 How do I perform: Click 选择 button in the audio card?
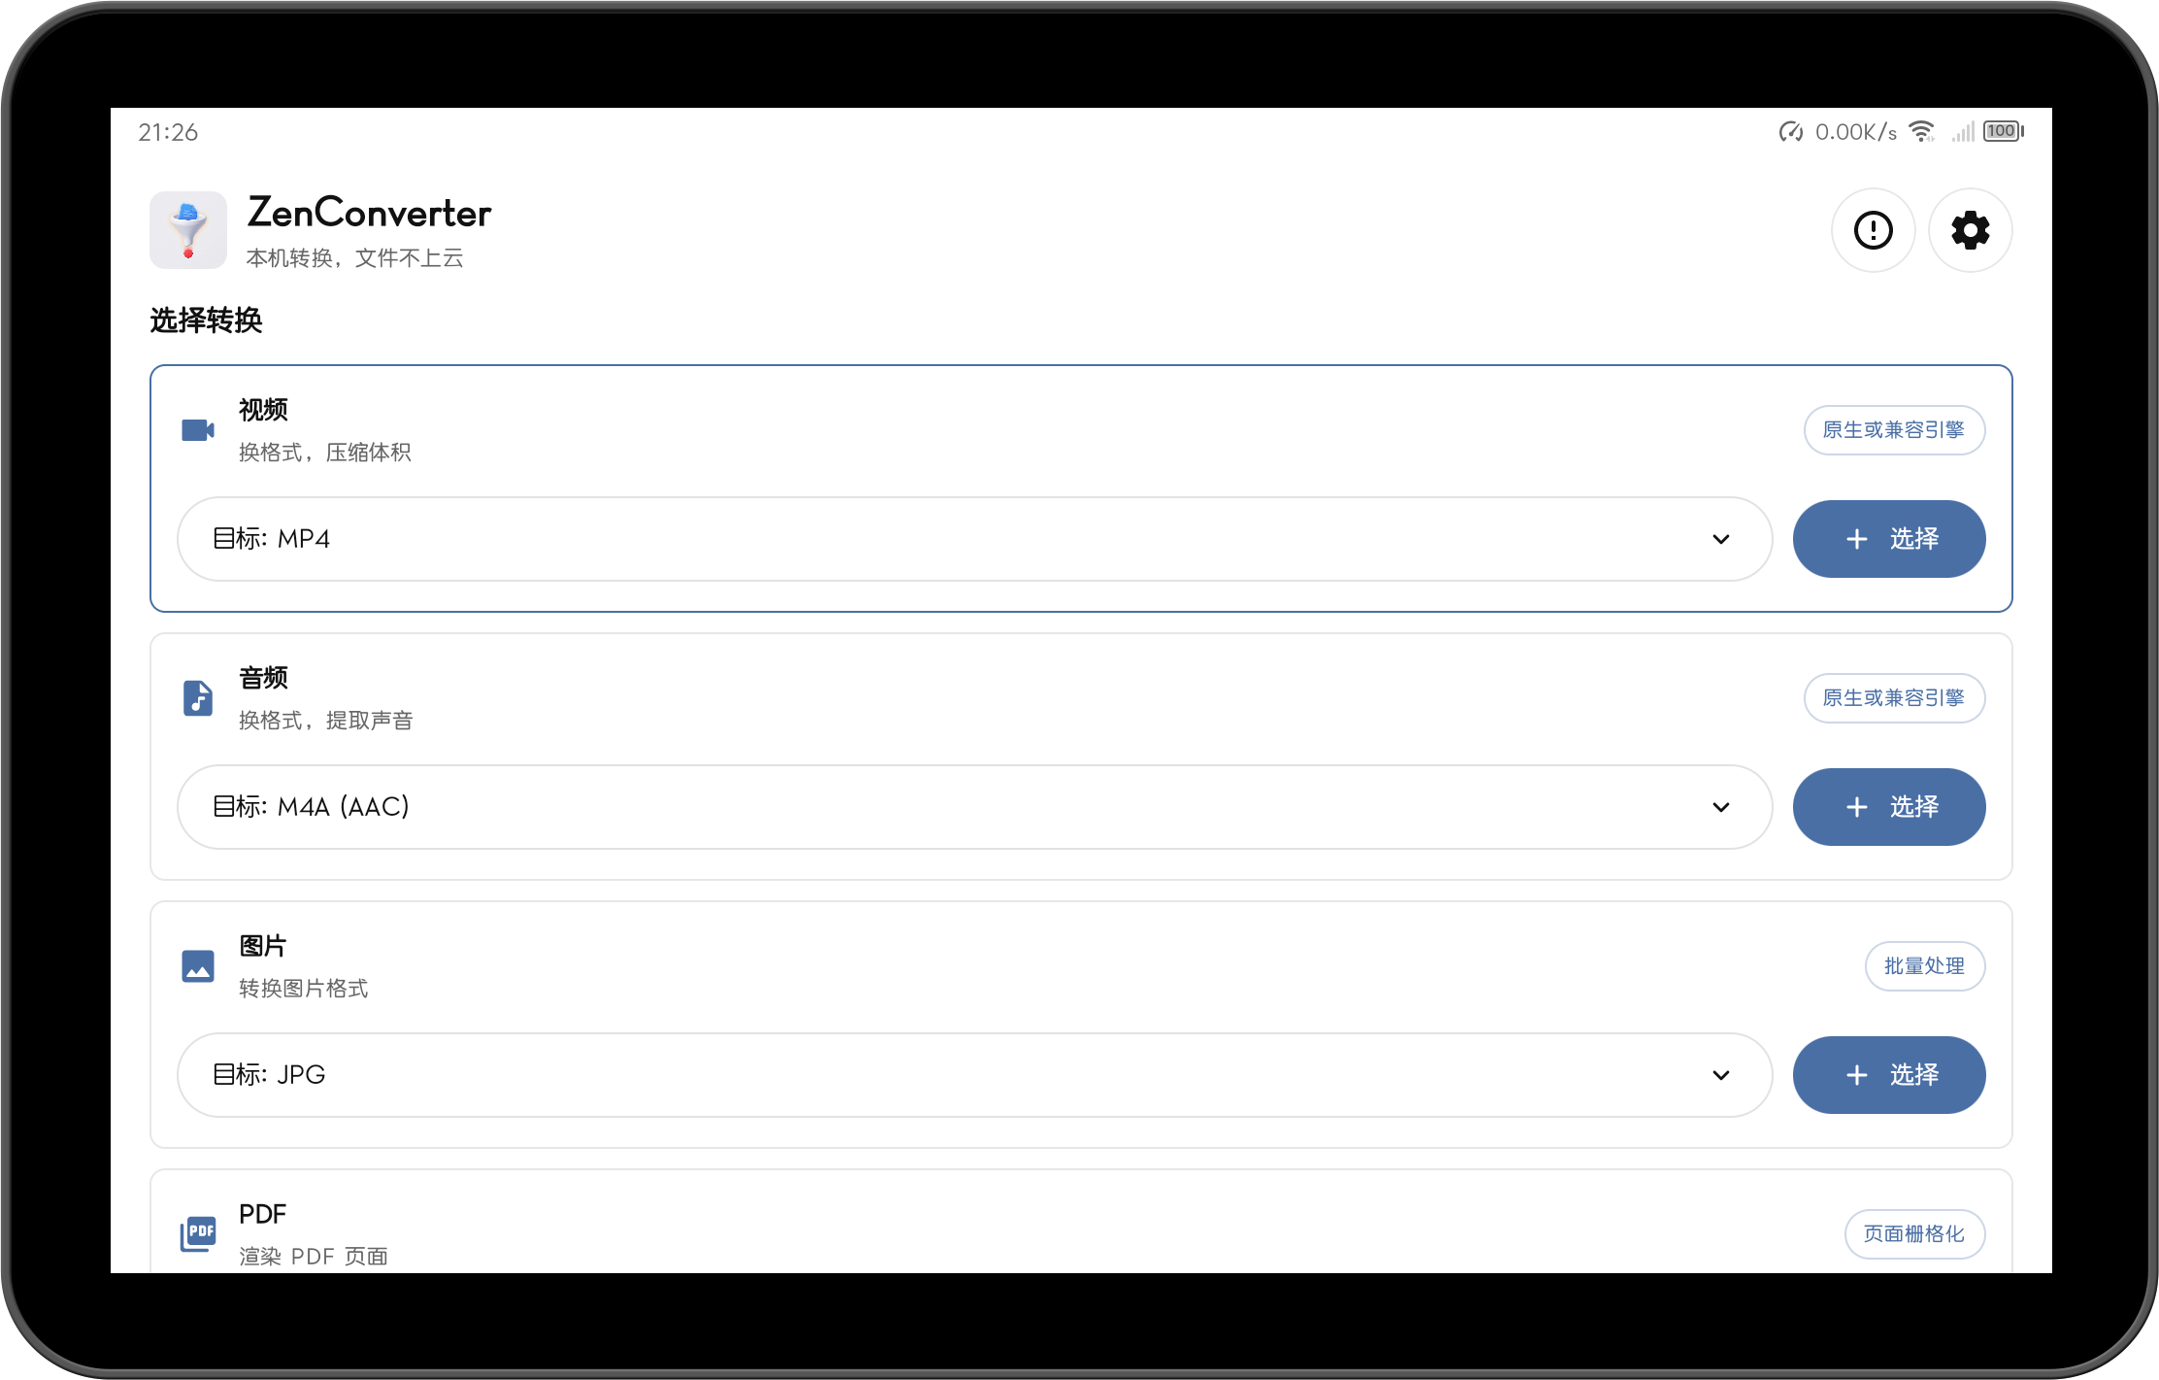coord(1889,807)
